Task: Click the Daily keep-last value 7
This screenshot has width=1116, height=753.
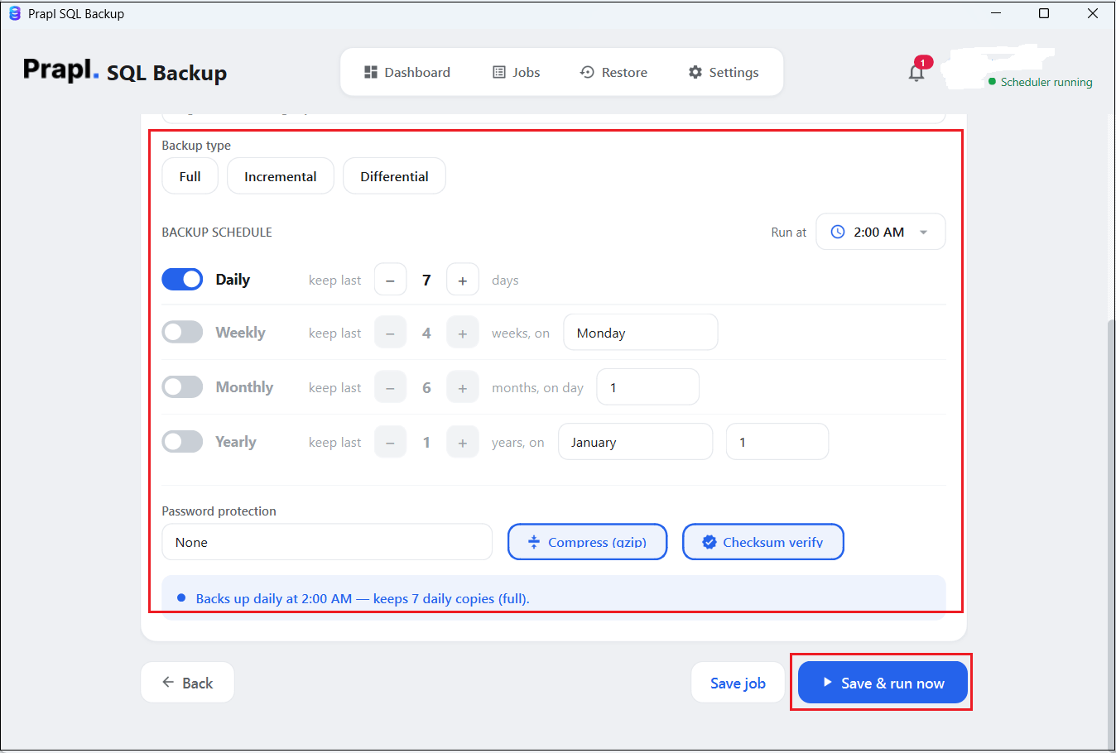Action: pyautogui.click(x=426, y=280)
